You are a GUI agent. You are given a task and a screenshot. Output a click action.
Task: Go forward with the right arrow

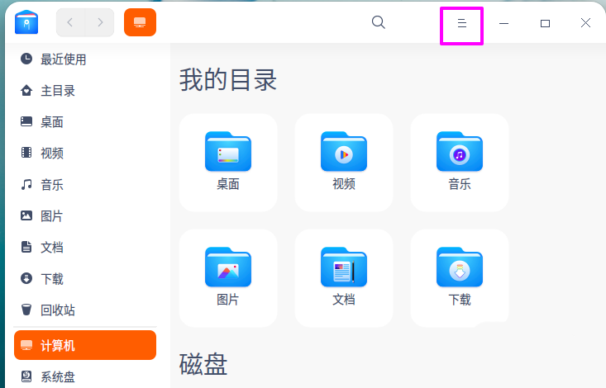[x=100, y=23]
